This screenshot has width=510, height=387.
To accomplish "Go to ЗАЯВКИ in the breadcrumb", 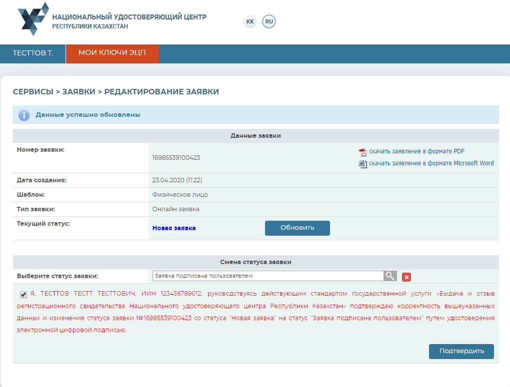I will [79, 92].
